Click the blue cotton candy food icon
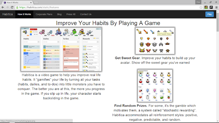Viewport: 219px width, 123px height. (x=147, y=91)
